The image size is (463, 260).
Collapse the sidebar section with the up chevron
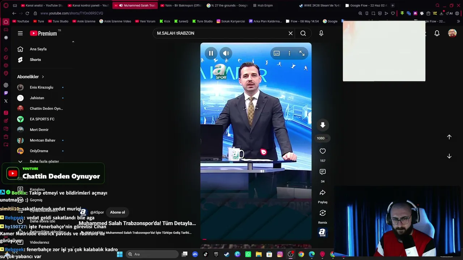coord(73,42)
